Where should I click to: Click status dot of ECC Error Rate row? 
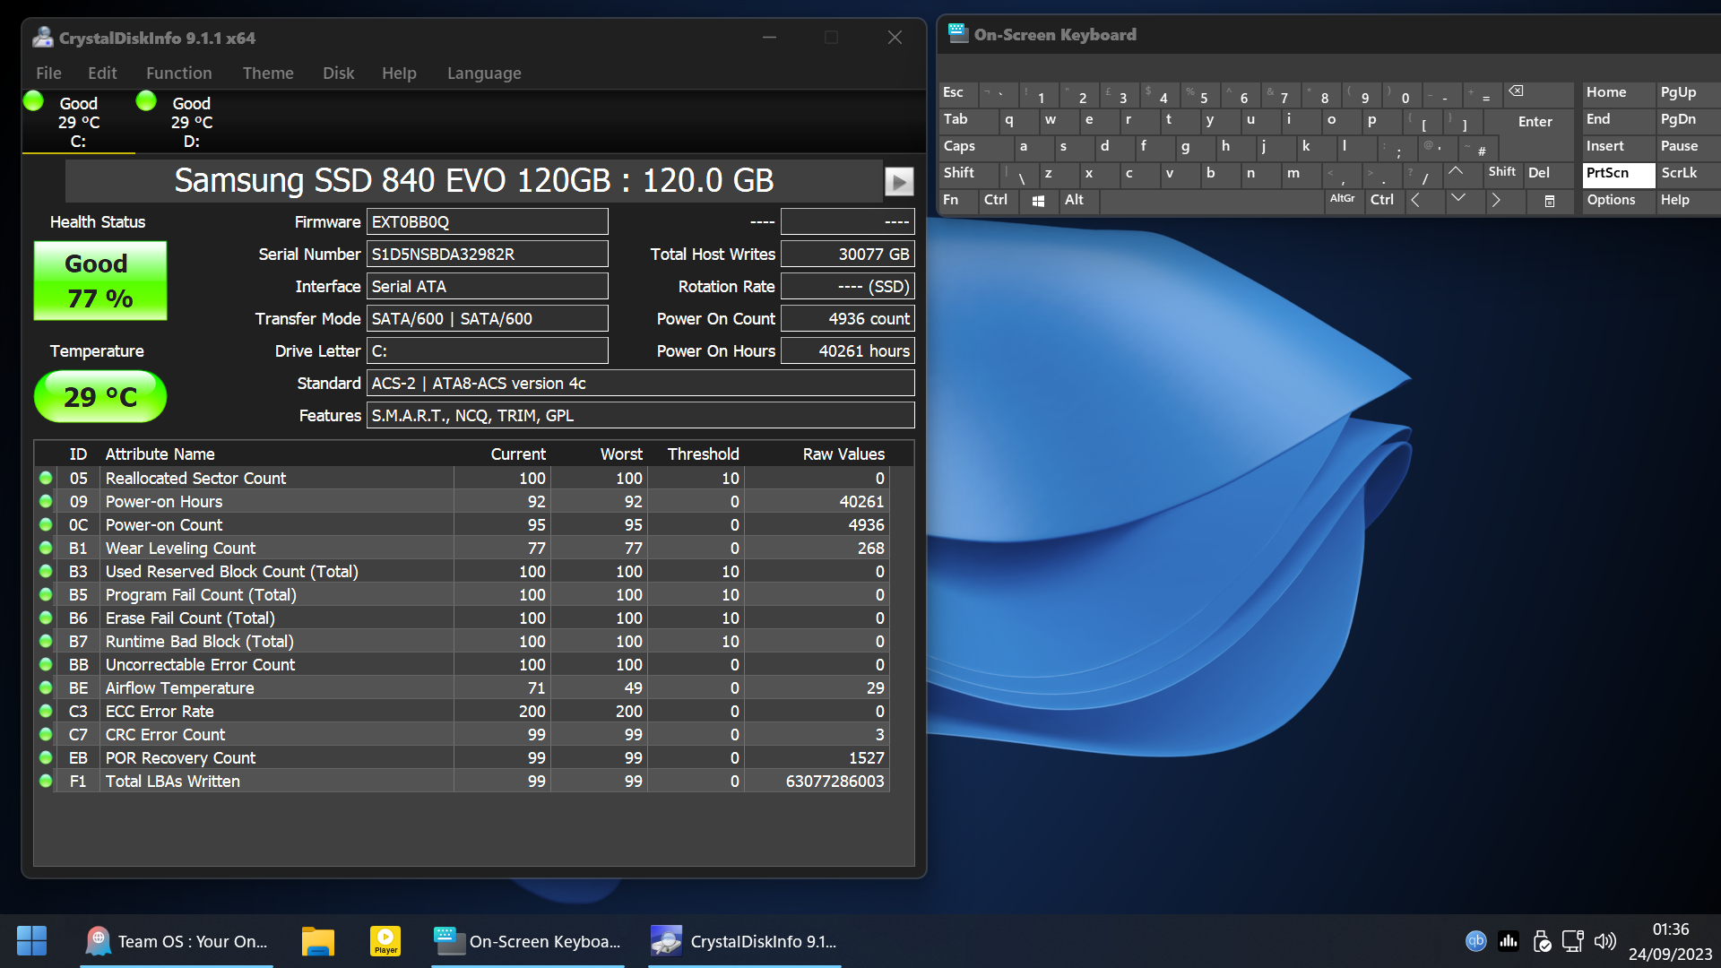pos(46,711)
